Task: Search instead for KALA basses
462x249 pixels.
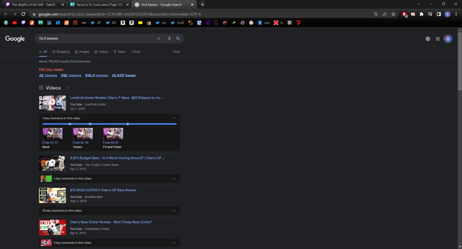Action: click(x=96, y=75)
